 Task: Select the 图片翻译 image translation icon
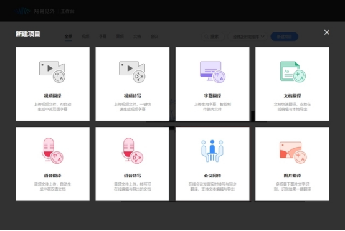coord(293,153)
